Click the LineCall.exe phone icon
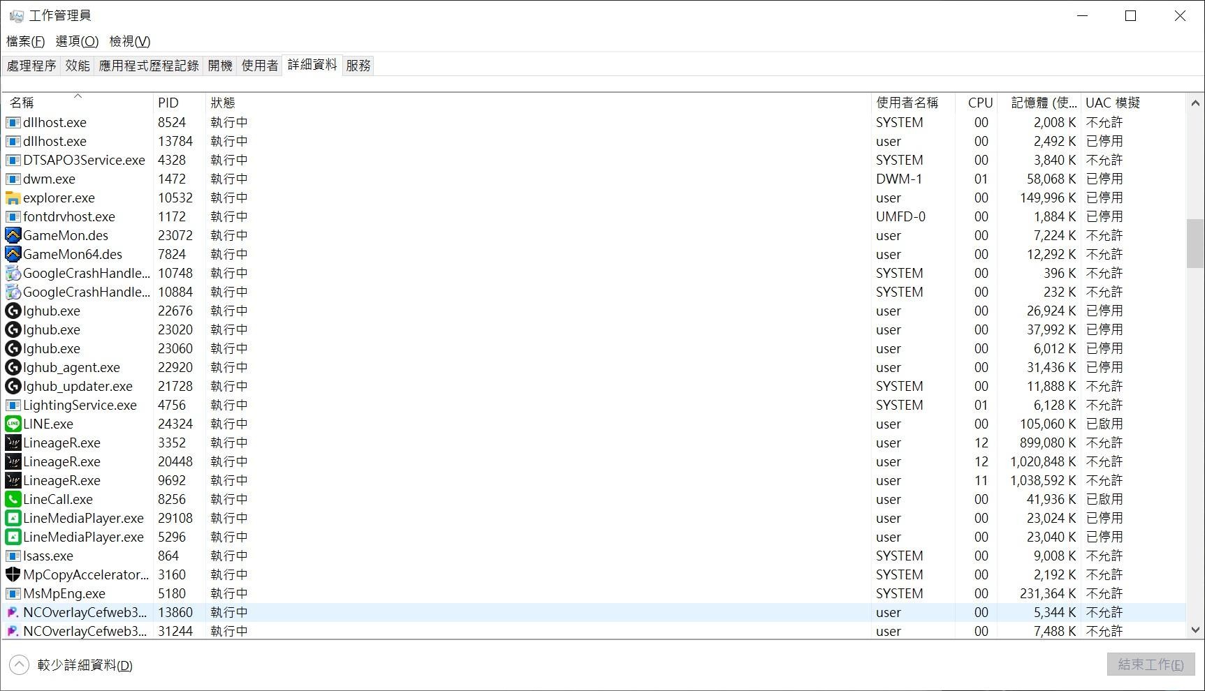This screenshot has height=691, width=1205. (13, 500)
